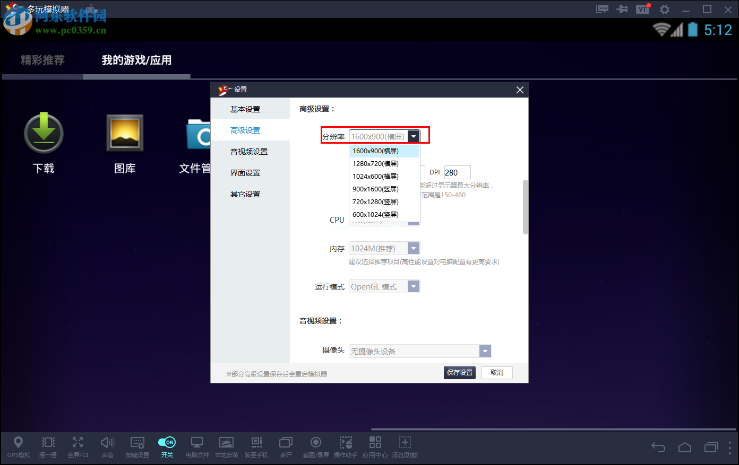Click the Android Wi-Fi status icon
Screen dimensions: 739x465
point(661,30)
